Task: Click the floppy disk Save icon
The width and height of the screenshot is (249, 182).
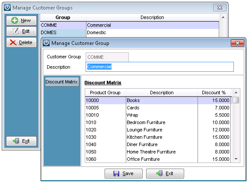Action: (116, 173)
